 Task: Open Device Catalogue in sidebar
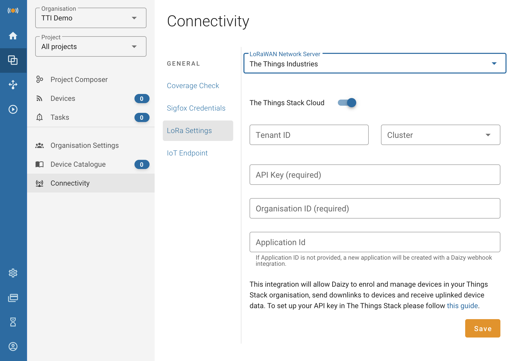(x=78, y=164)
